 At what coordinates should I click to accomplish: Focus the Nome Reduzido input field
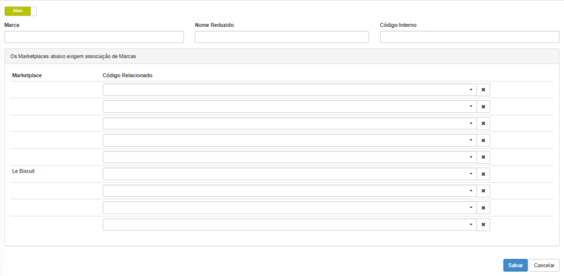click(x=281, y=37)
